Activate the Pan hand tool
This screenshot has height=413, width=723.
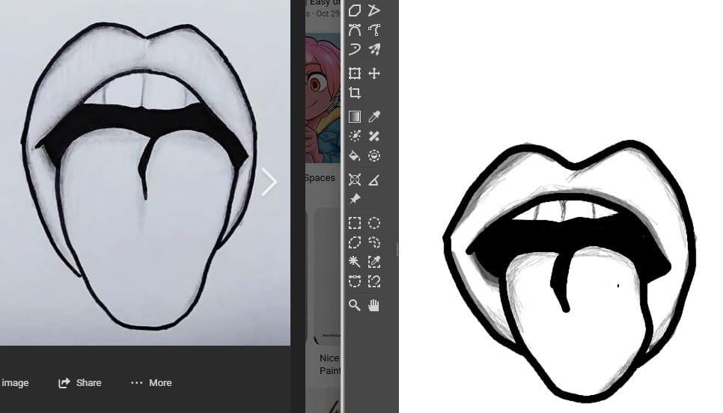(374, 305)
